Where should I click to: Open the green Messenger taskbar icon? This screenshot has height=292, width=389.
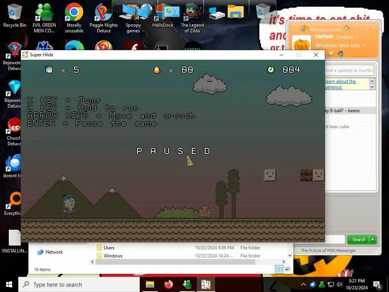[x=187, y=284]
